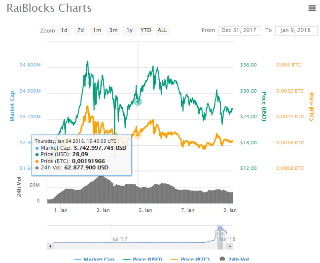The height and width of the screenshot is (263, 320).
Task: Click the 3. Jan x-axis label
Action: coord(103,210)
